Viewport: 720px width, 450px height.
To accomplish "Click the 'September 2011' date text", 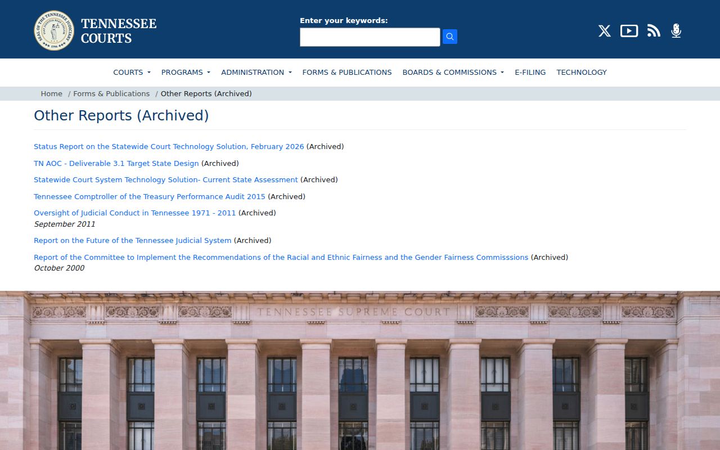I will click(x=65, y=224).
